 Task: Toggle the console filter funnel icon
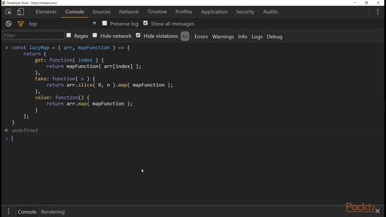tap(21, 24)
